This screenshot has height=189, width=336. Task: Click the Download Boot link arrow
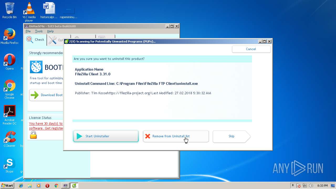coord(35,95)
